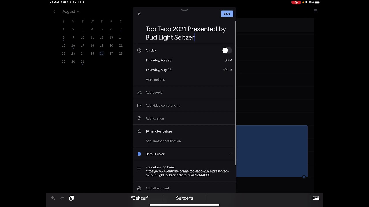Select the Add people field
369x207 pixels.
[x=184, y=93]
